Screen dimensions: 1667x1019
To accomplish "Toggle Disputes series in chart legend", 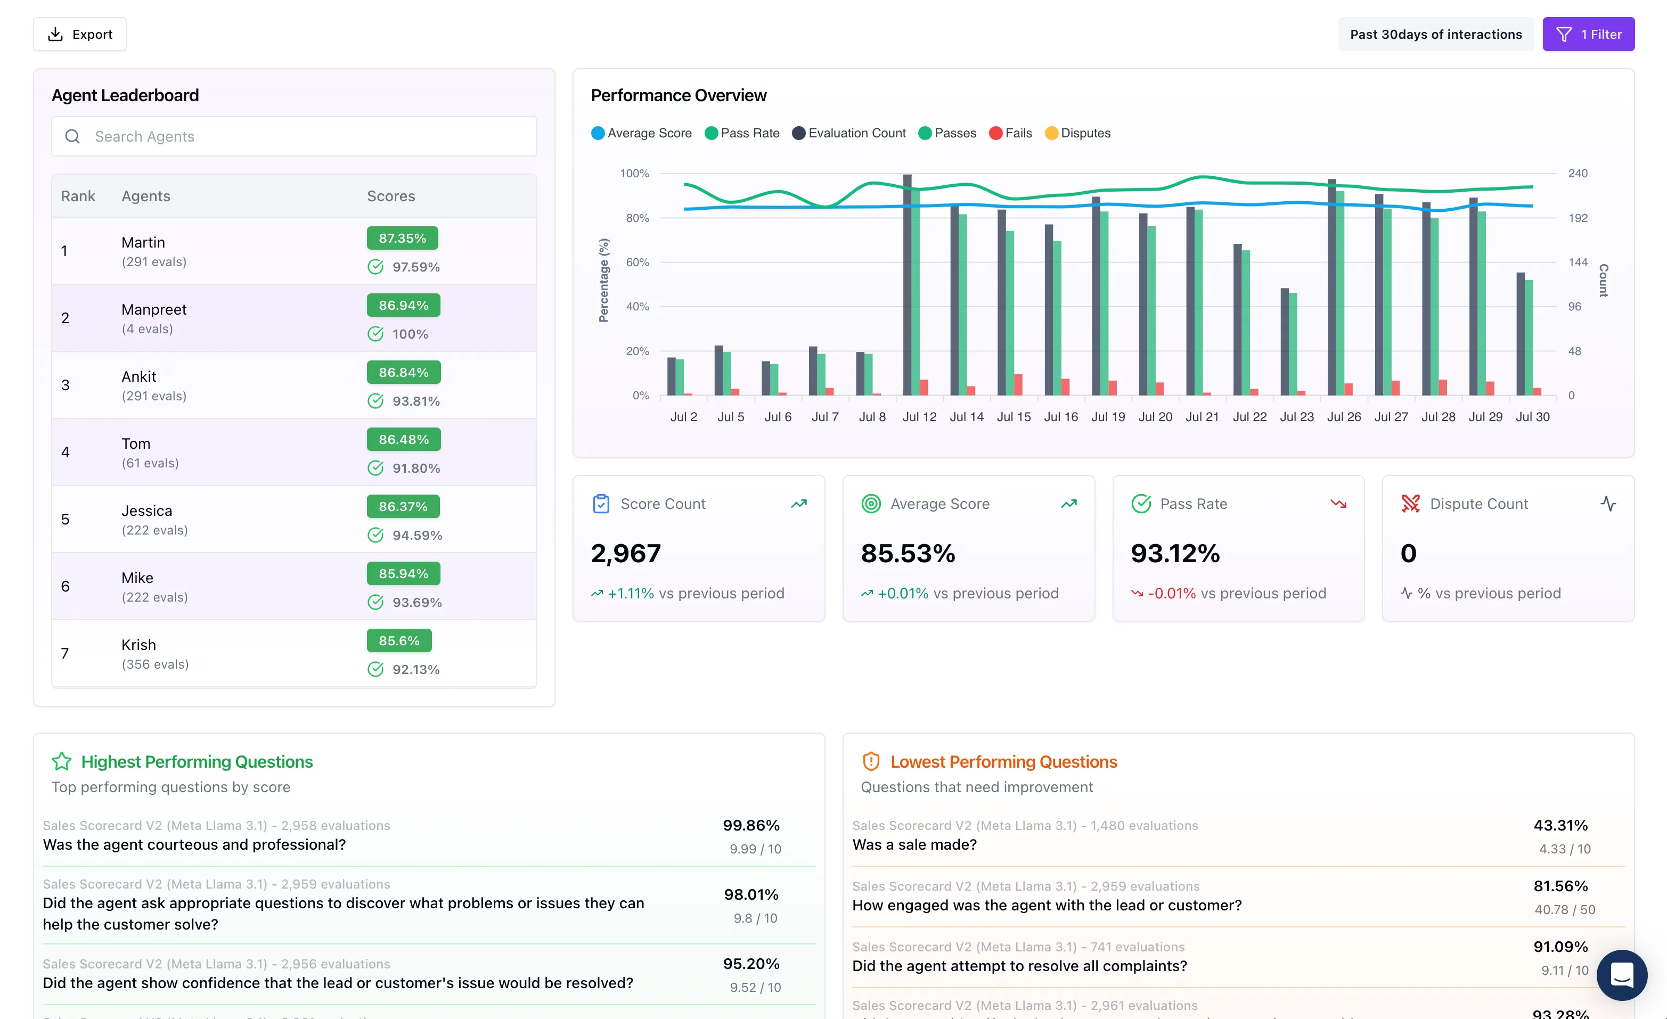I will tap(1078, 133).
